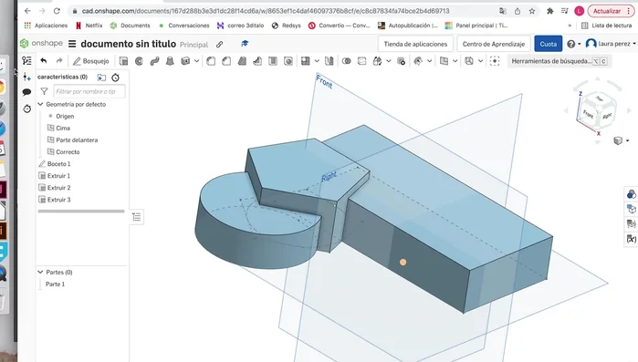Select the Chamfer tool icon
Image resolution: width=638 pixels, height=362 pixels.
226,61
